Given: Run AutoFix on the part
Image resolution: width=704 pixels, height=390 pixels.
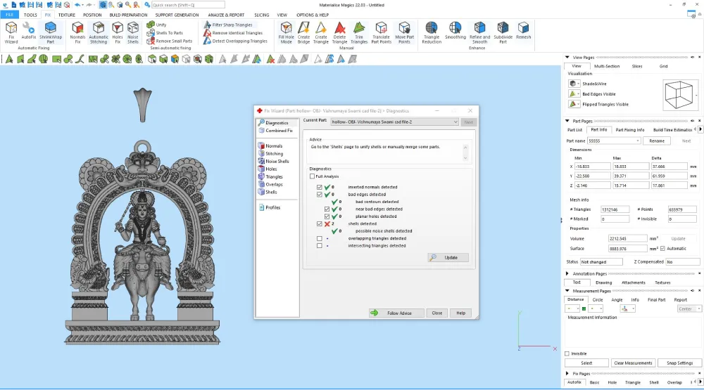Looking at the screenshot, I should (x=29, y=30).
